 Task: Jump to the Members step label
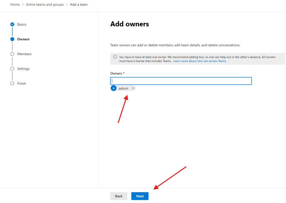click(24, 54)
